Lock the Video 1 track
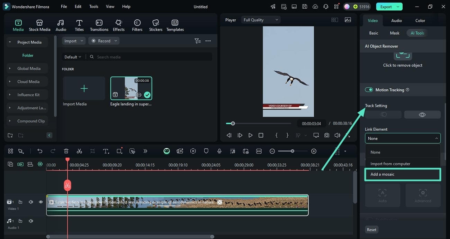This screenshot has height=239, width=450. (x=20, y=202)
